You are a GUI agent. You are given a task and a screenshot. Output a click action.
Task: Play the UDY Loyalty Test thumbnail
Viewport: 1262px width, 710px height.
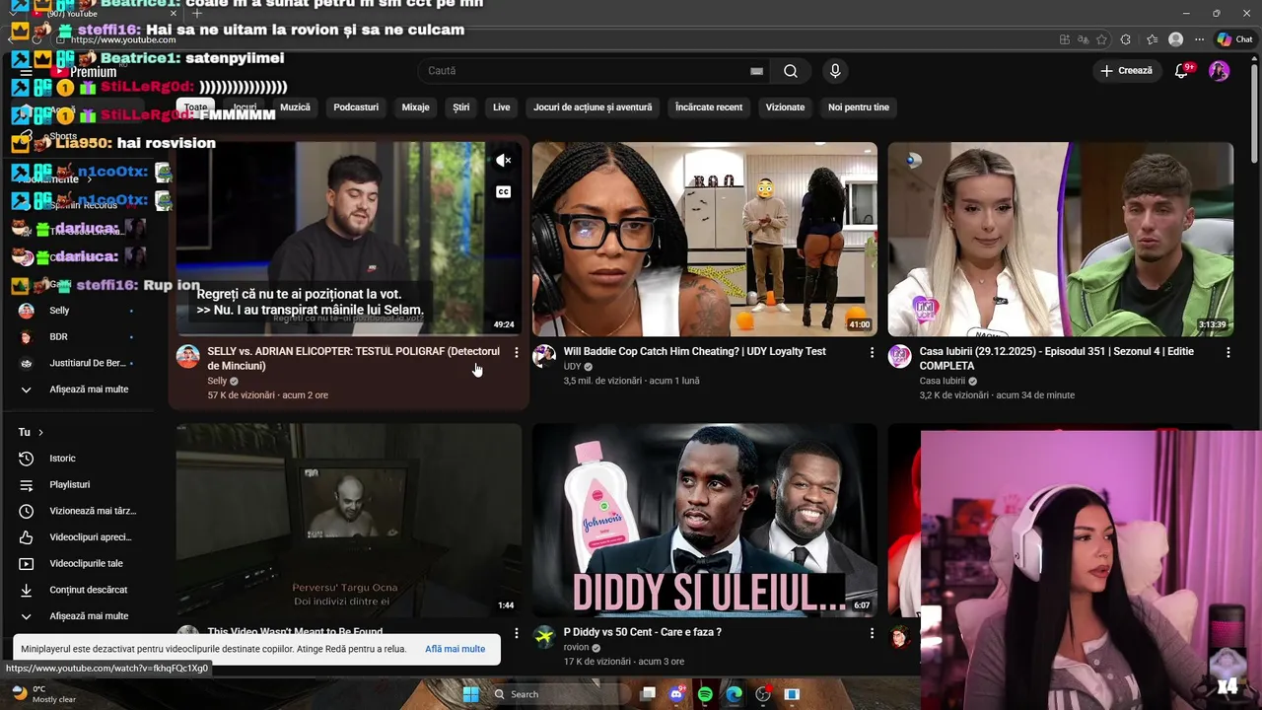[705, 240]
